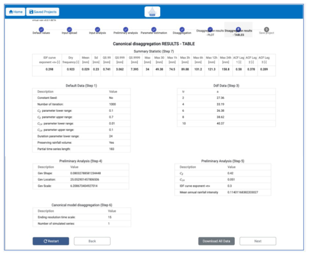Open Disaggregation results - PLOT step
Viewport: 309px width, 255px height.
click(210, 30)
